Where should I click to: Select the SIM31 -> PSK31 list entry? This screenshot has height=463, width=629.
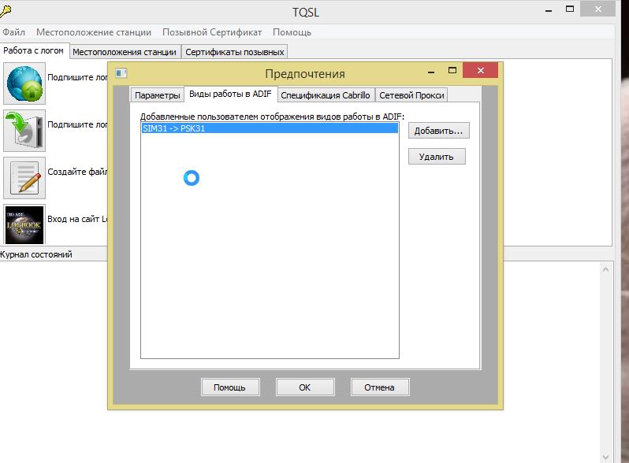click(269, 128)
